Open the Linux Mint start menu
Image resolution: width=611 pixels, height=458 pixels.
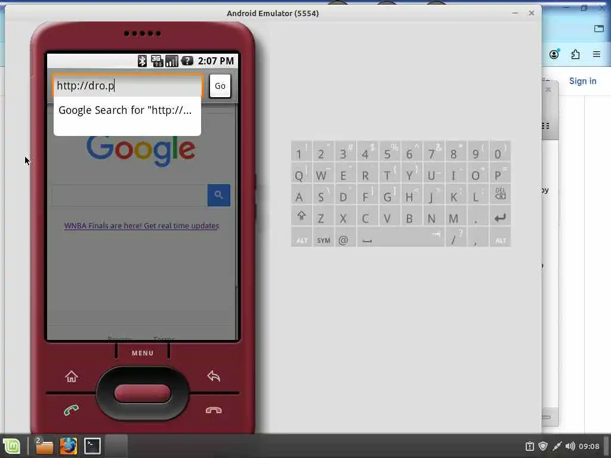(12, 446)
